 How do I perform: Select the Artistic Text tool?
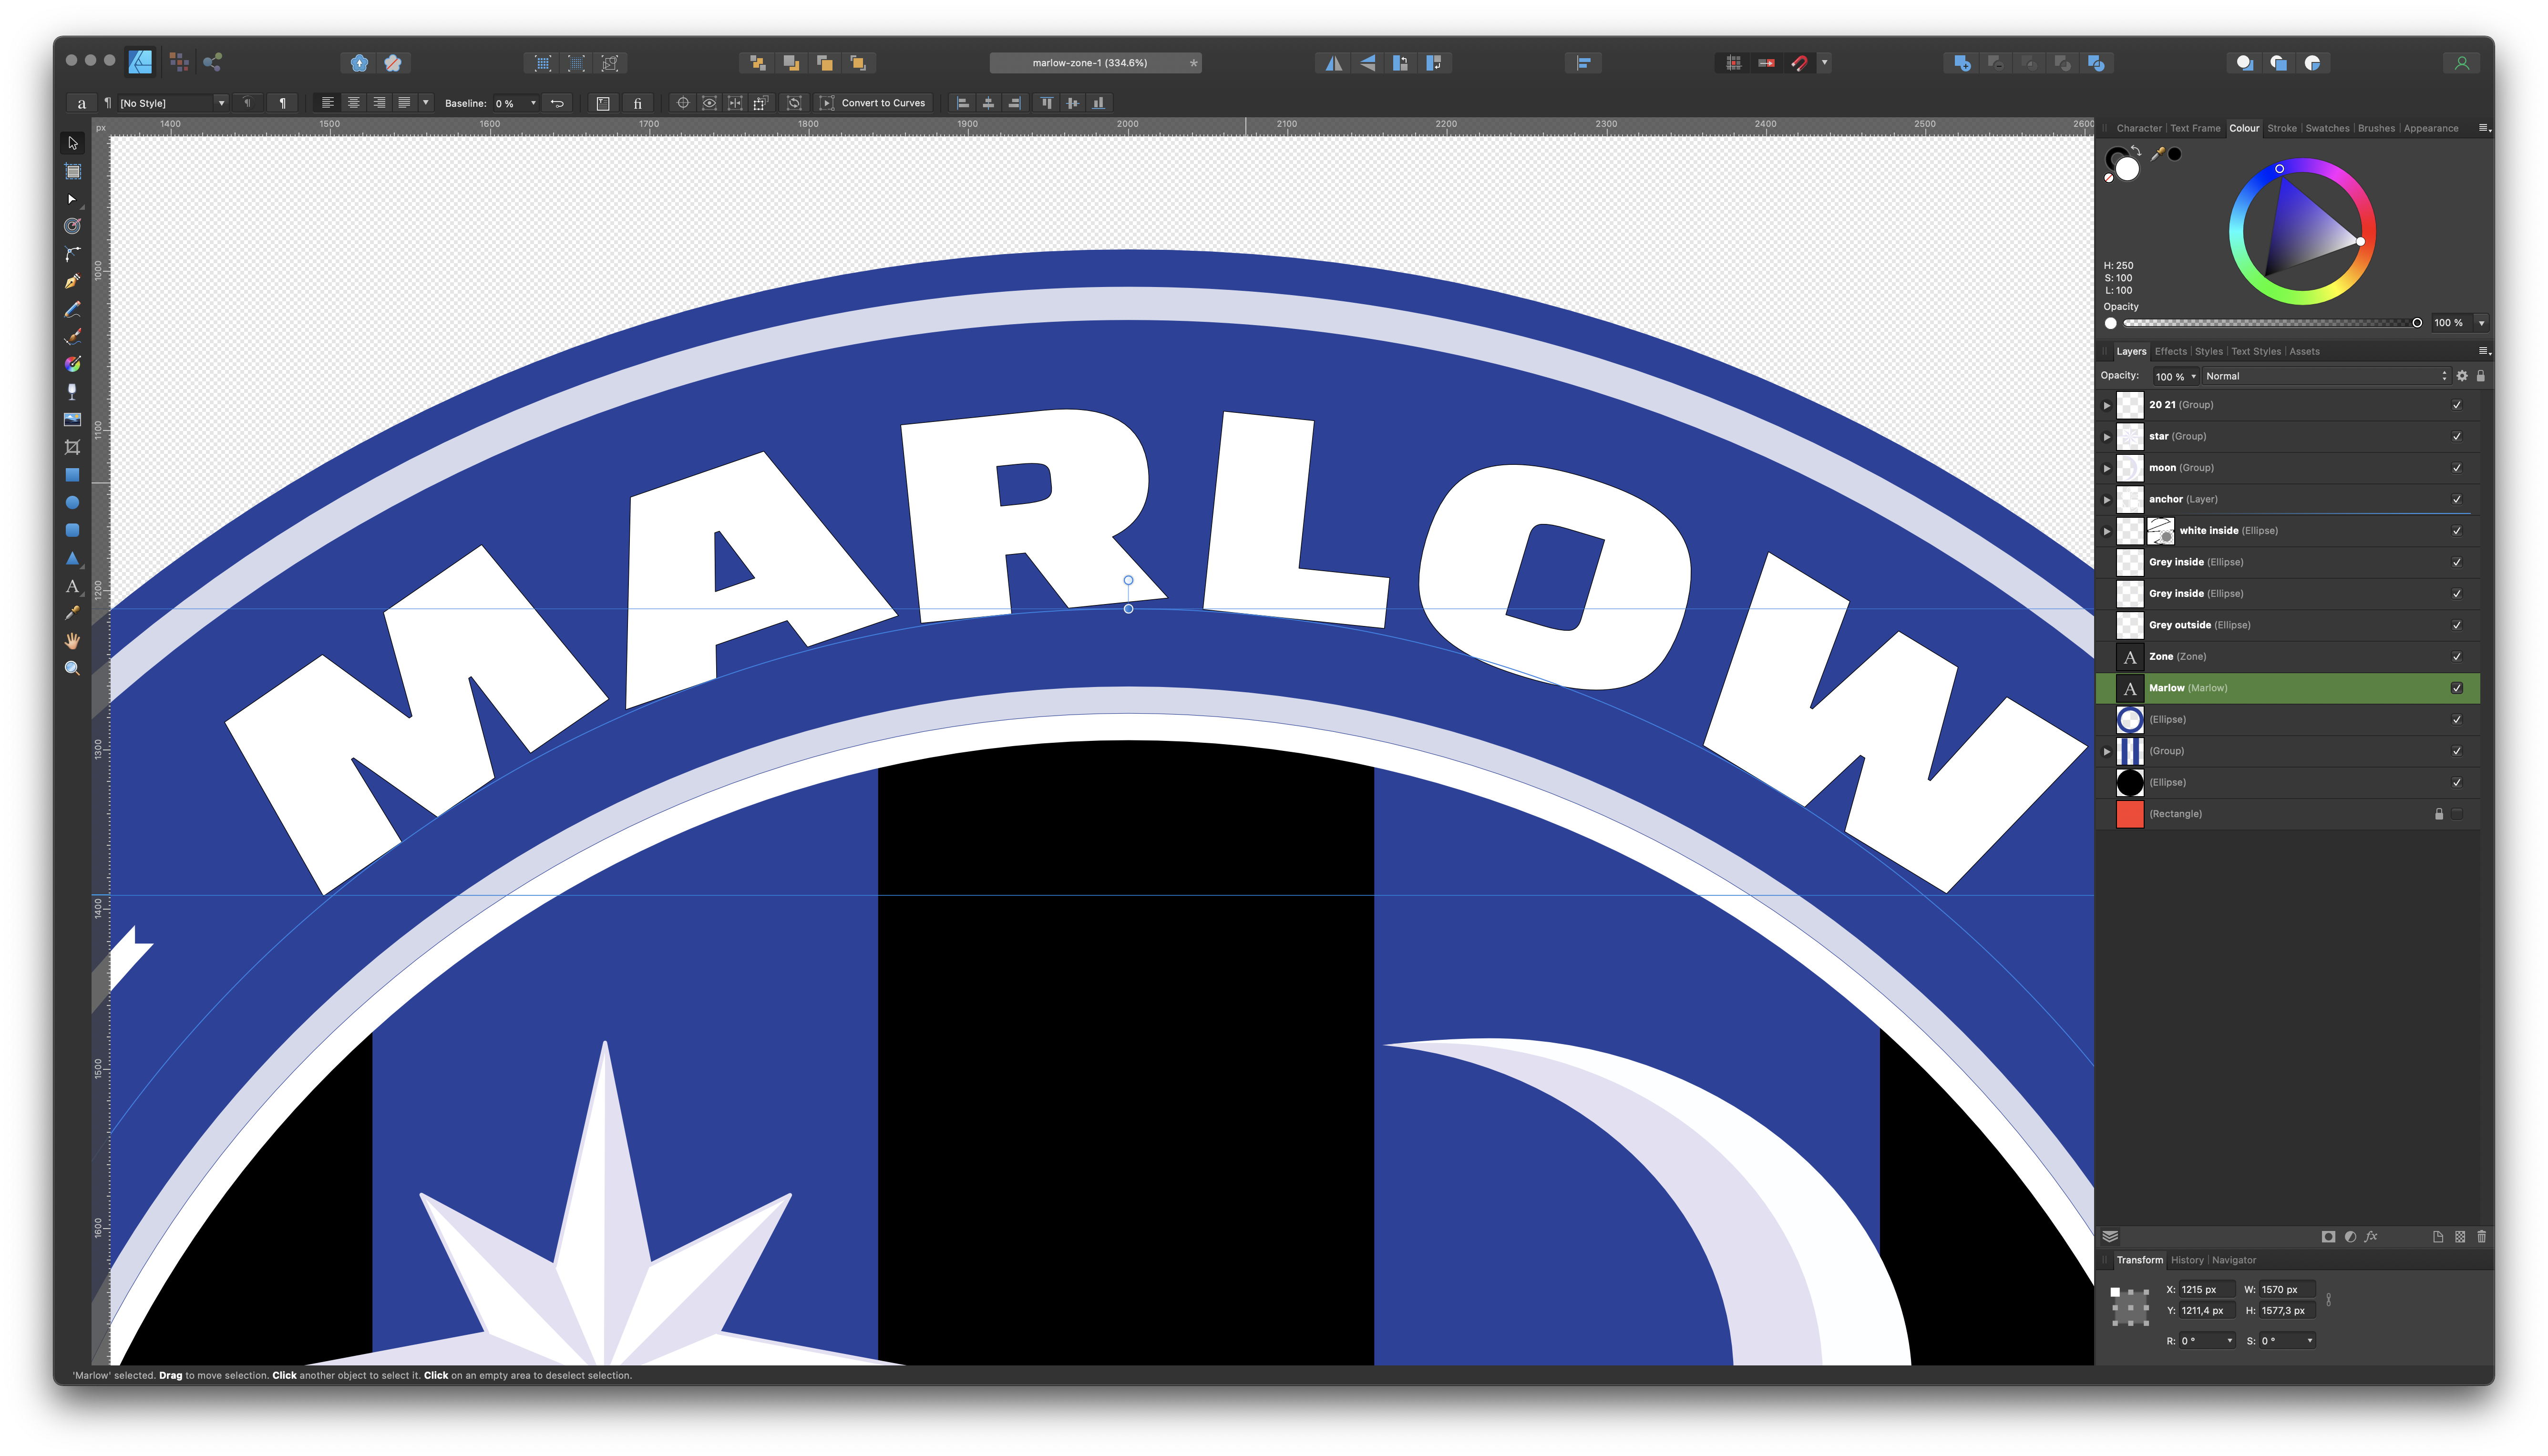coord(72,586)
